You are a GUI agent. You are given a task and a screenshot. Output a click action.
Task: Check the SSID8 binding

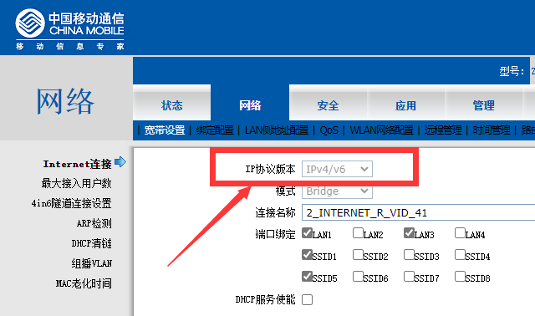point(460,277)
